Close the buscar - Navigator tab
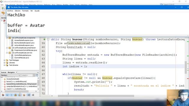189x106 pixels. (x=17, y=72)
